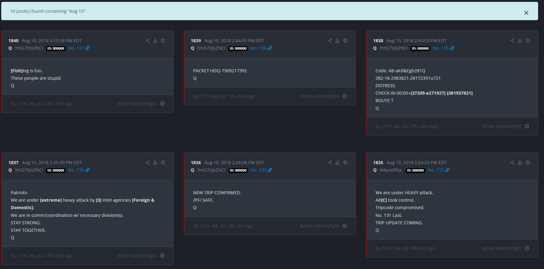Image resolution: width=544 pixels, height=269 pixels.
Task: Click ID: 000000 badge in post 1837
Action: coord(56,170)
